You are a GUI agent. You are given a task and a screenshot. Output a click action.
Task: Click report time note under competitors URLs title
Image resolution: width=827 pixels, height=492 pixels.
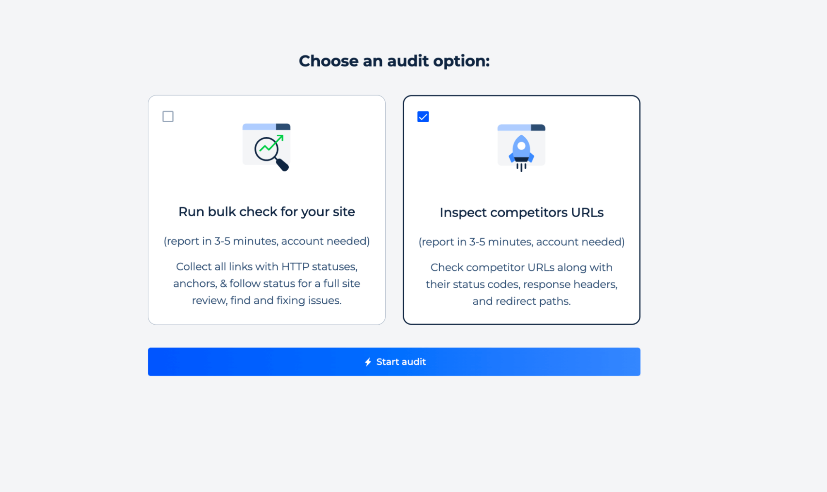pyautogui.click(x=521, y=242)
